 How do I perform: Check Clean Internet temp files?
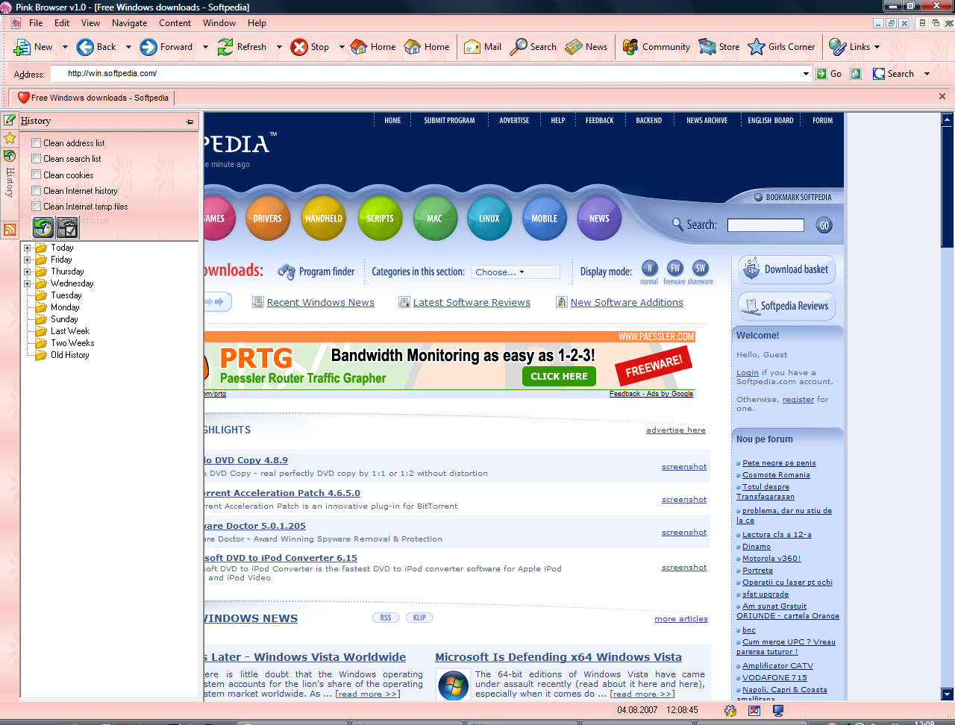(36, 207)
